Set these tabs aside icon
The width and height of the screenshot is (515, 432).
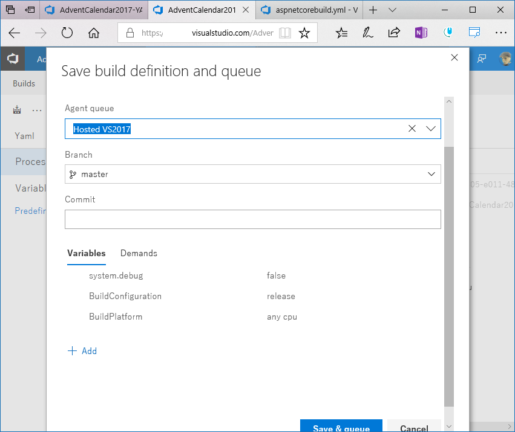(30, 10)
